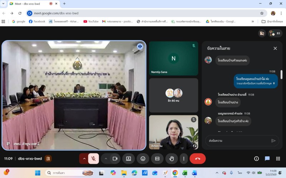The height and width of the screenshot is (178, 286).
Task: Click the chat icon in bottom bar
Action: click(x=267, y=158)
